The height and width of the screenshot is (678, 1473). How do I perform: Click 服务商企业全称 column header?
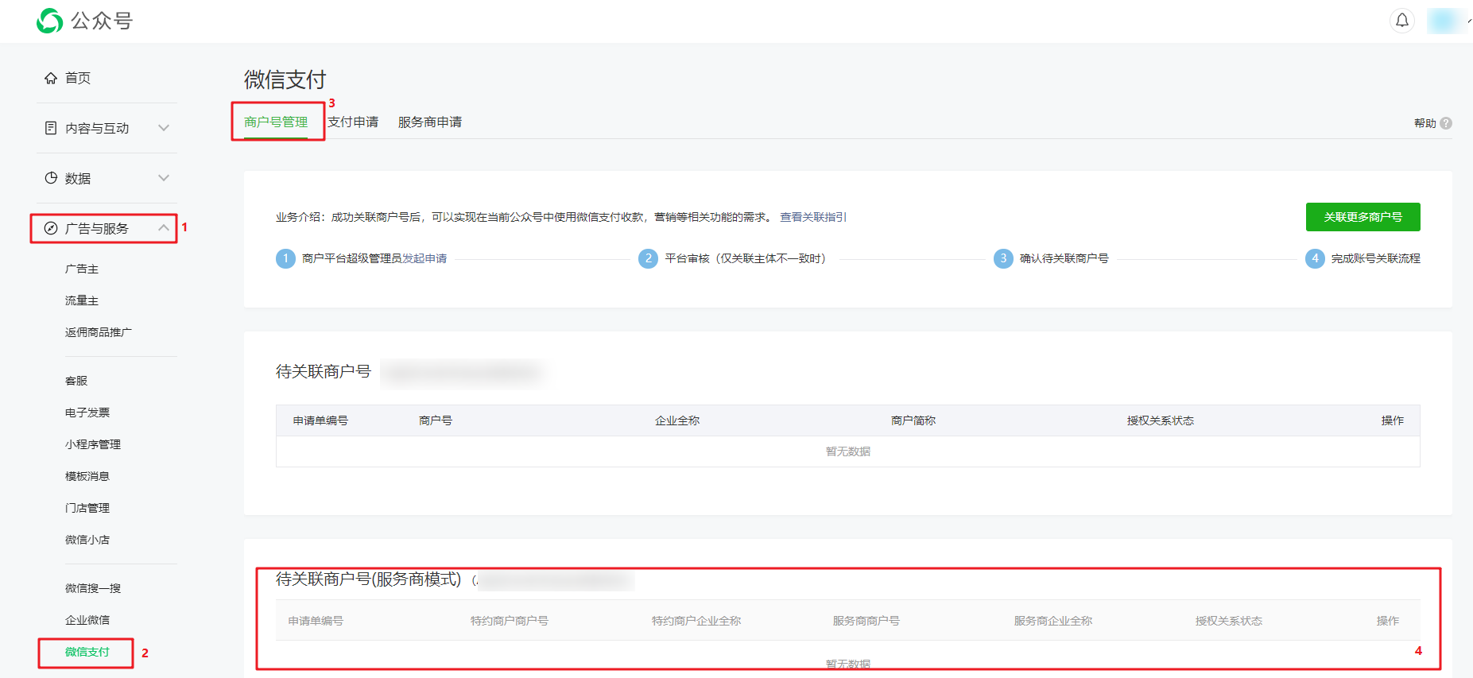point(1053,621)
